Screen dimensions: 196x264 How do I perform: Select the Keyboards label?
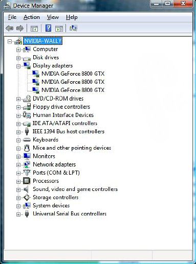pos(46,140)
